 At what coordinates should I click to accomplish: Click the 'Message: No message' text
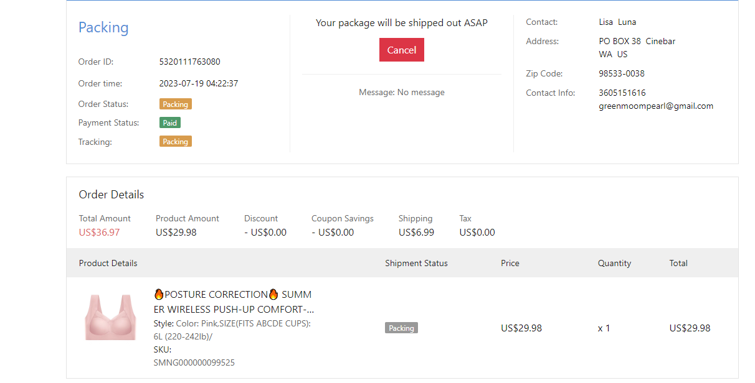click(x=401, y=93)
